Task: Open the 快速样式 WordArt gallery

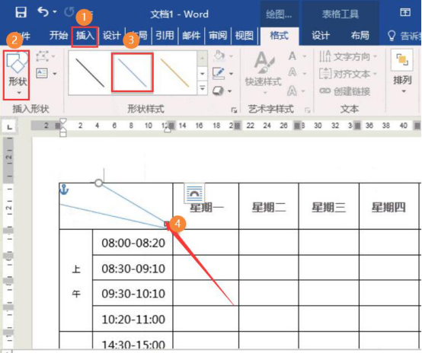Action: click(x=264, y=72)
